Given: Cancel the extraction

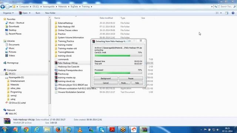Looking at the screenshot, I should 106,83.
